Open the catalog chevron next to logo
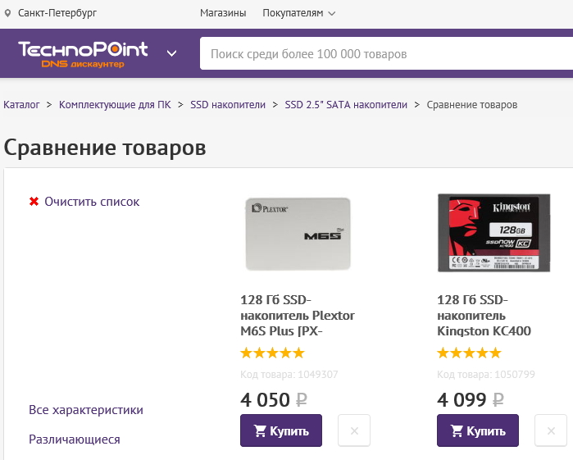 point(171,53)
